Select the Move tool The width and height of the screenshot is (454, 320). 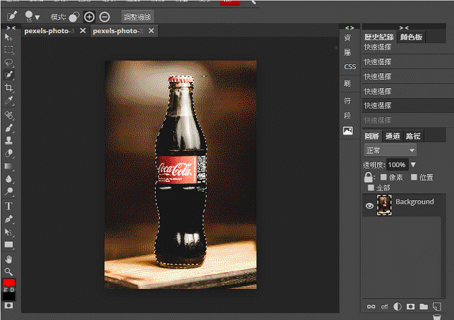8,37
